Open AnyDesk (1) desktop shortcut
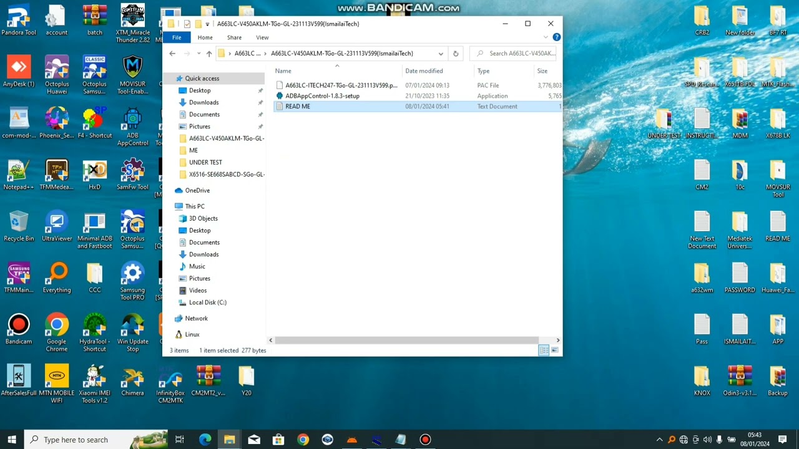The width and height of the screenshot is (799, 449). click(19, 71)
